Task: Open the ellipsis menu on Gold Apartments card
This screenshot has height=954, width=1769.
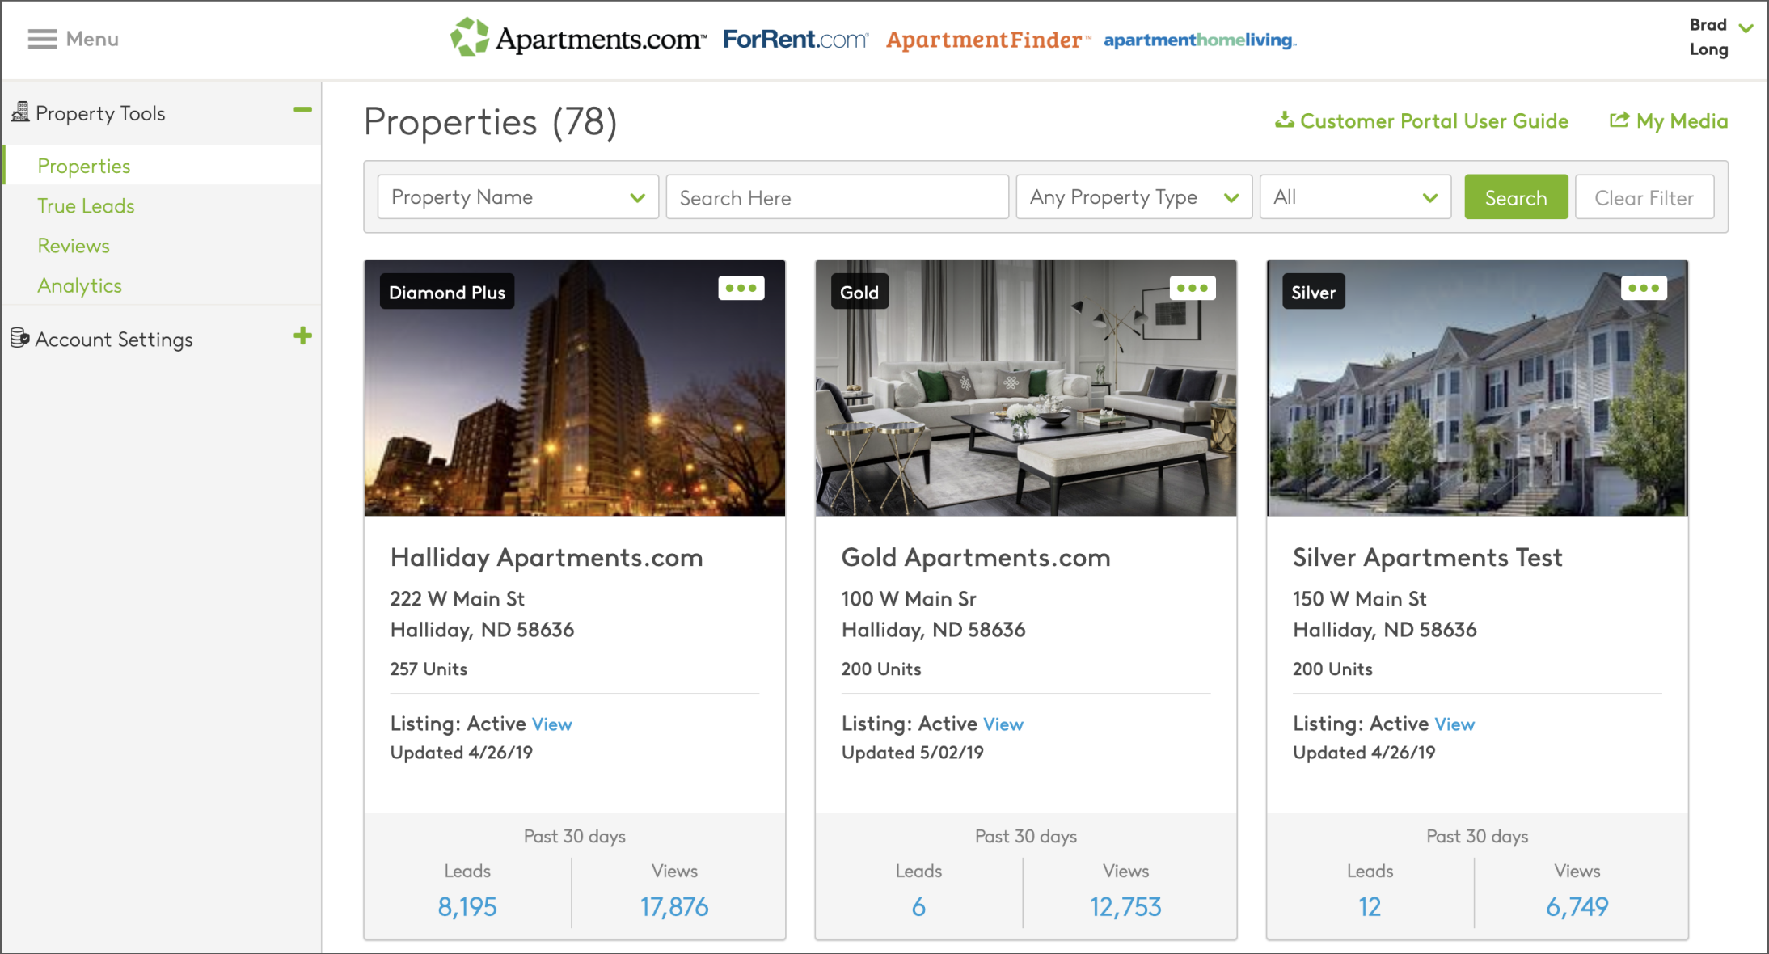Action: pyautogui.click(x=1193, y=287)
